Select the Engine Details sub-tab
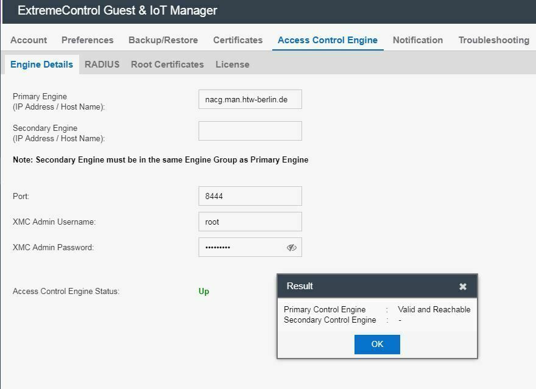The image size is (536, 389). (41, 65)
